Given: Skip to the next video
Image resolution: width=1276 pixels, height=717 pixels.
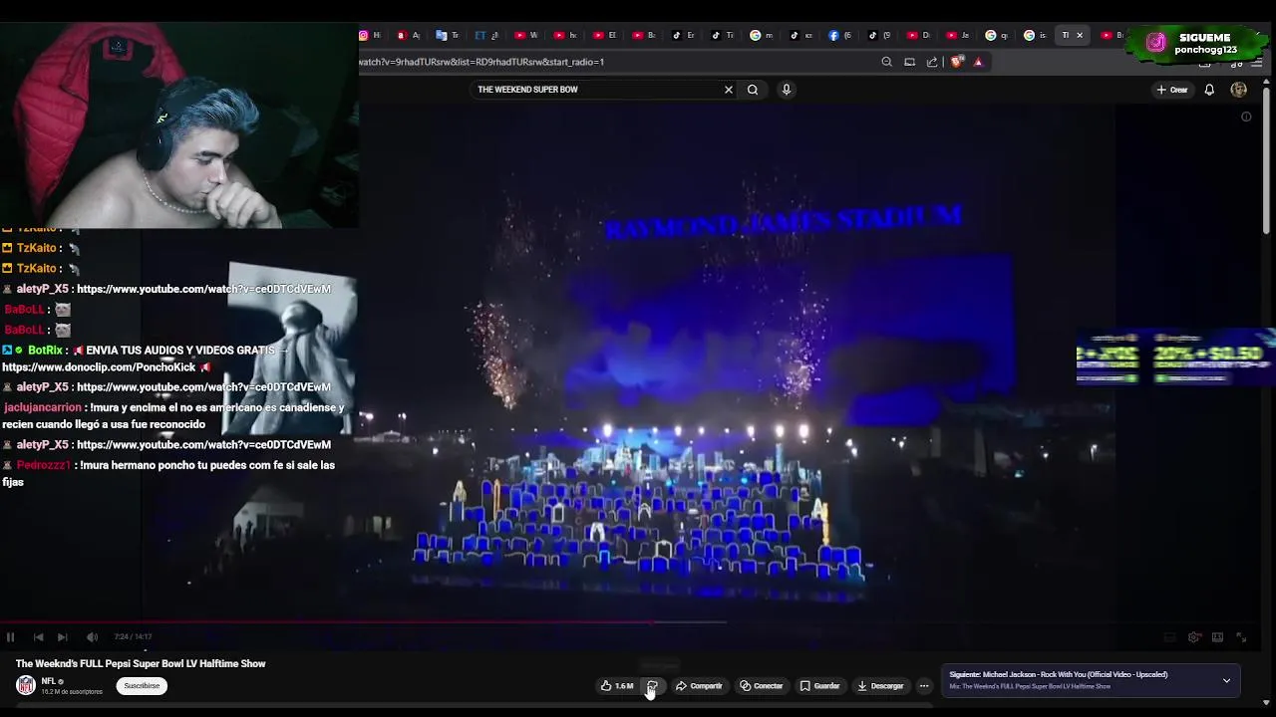Looking at the screenshot, I should 63,637.
